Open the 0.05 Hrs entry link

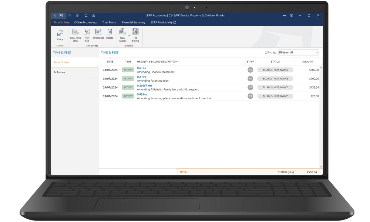[x=142, y=95]
